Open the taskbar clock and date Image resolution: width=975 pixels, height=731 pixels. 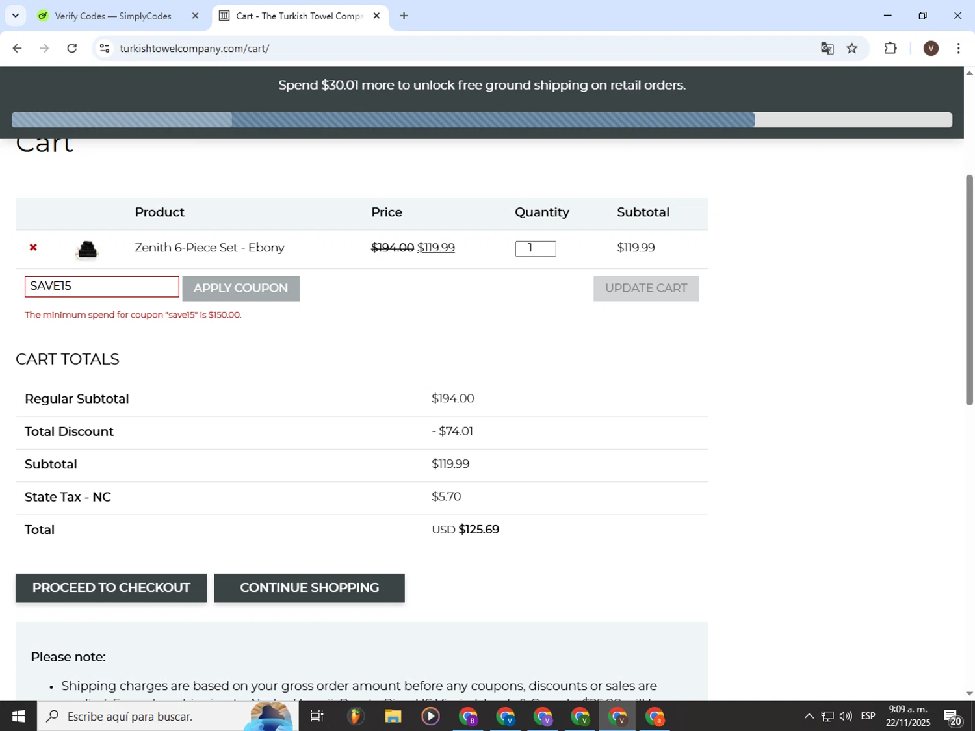(x=908, y=716)
